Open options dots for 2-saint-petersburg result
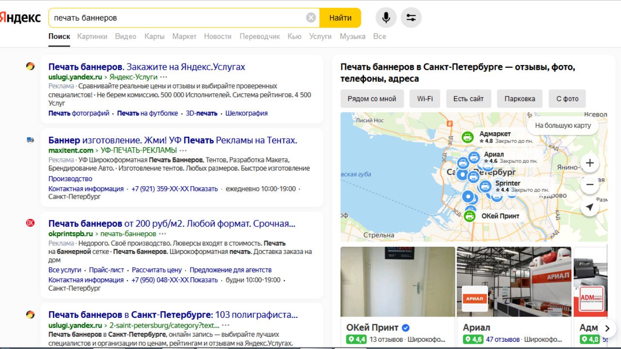621x349 pixels. (226, 325)
